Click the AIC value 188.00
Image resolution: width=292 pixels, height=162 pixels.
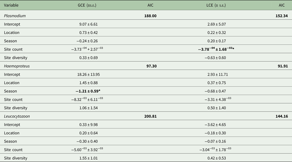[150, 16]
